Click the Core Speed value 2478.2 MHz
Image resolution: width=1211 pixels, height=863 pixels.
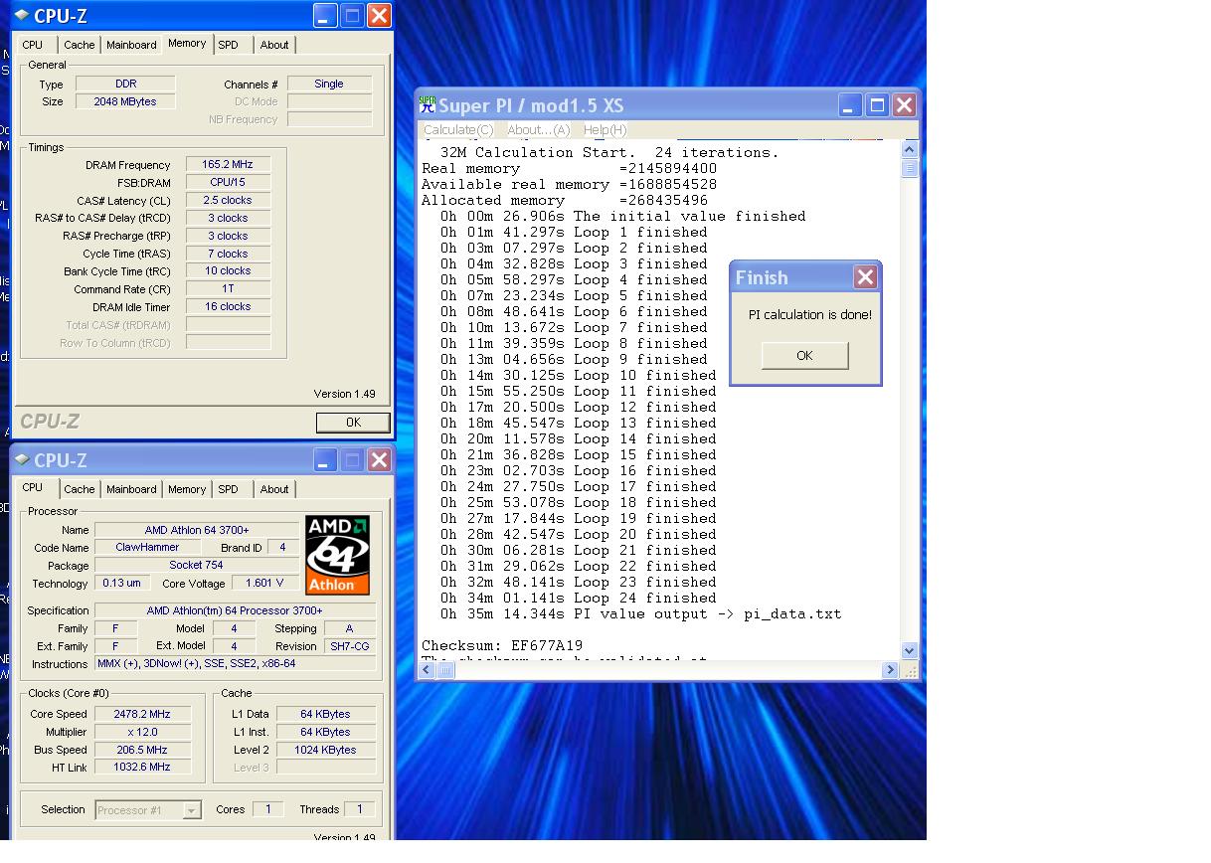click(x=142, y=714)
